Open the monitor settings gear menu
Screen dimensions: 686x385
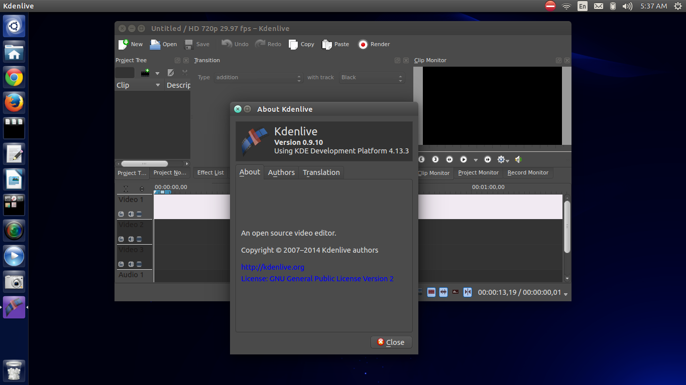tap(503, 159)
